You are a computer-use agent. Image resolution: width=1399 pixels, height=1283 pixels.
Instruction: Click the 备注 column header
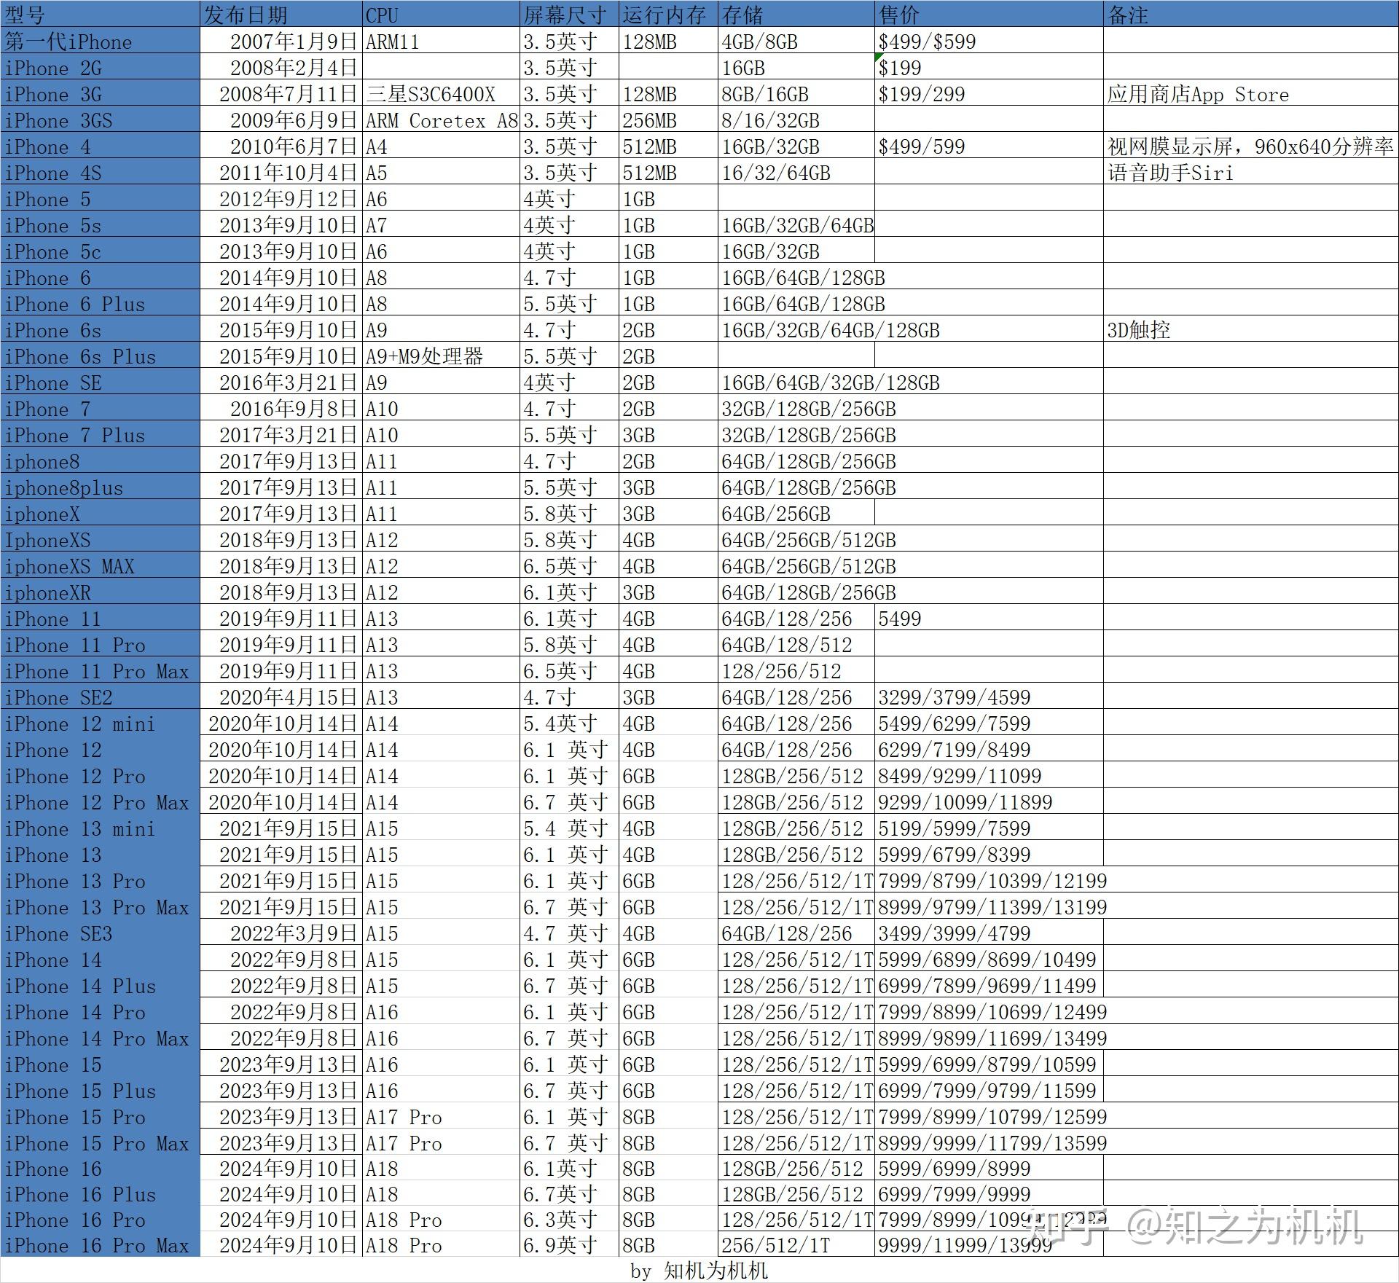click(x=1250, y=15)
